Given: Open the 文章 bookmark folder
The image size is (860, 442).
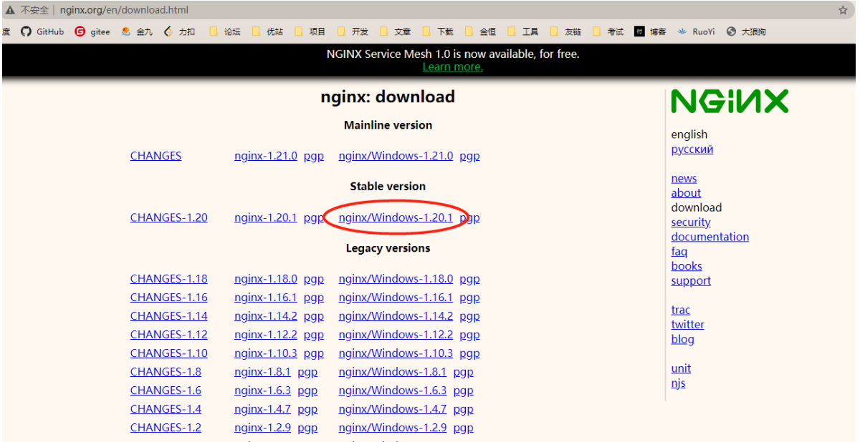Looking at the screenshot, I should tap(395, 31).
